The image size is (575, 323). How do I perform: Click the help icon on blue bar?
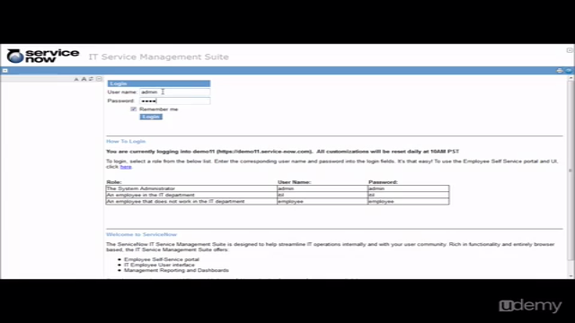tap(569, 70)
